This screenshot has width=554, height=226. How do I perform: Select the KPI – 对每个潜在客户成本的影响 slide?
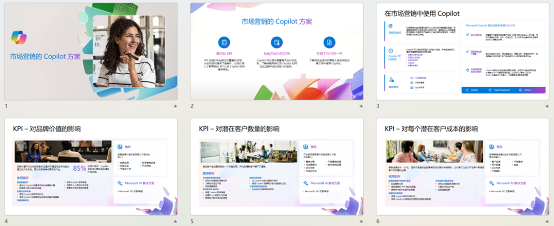pyautogui.click(x=463, y=167)
